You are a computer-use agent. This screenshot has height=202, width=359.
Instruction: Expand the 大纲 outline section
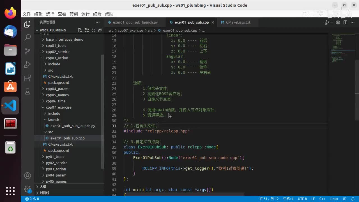[x=43, y=187]
